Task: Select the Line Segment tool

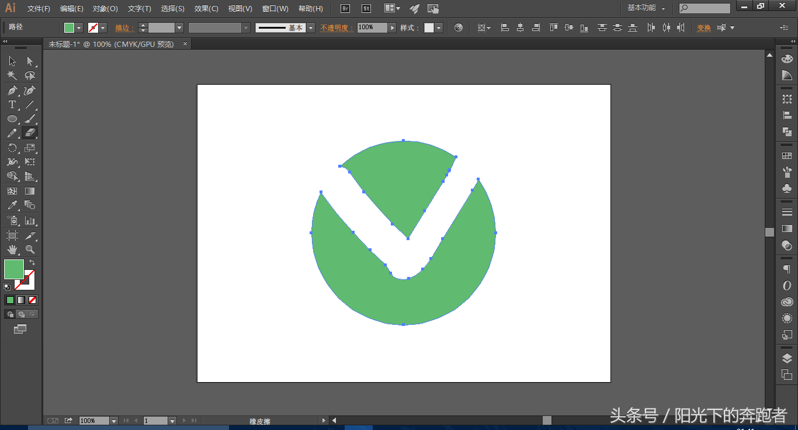Action: pyautogui.click(x=30, y=105)
